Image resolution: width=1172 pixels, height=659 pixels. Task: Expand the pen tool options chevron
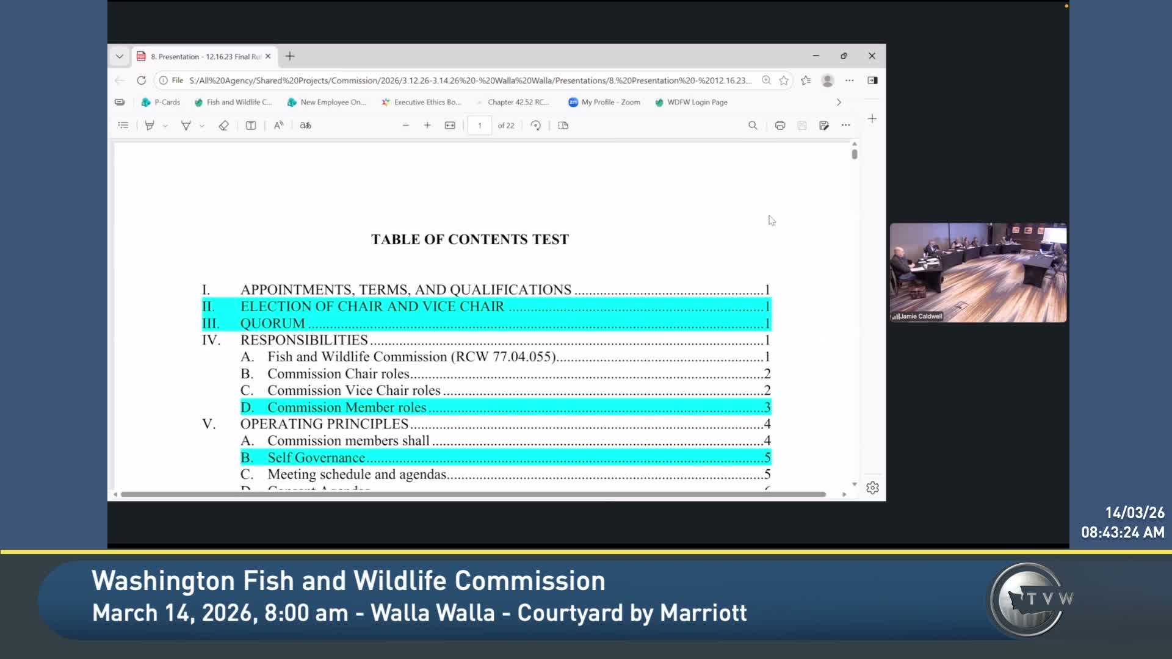pyautogui.click(x=202, y=125)
